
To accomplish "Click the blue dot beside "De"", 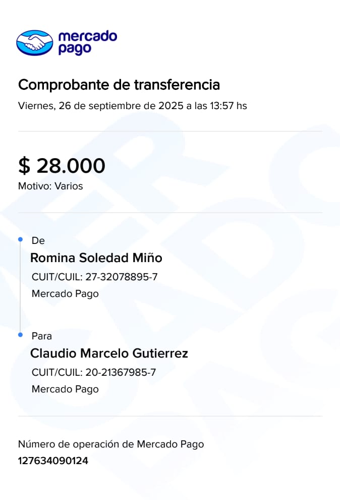I will click(20, 239).
